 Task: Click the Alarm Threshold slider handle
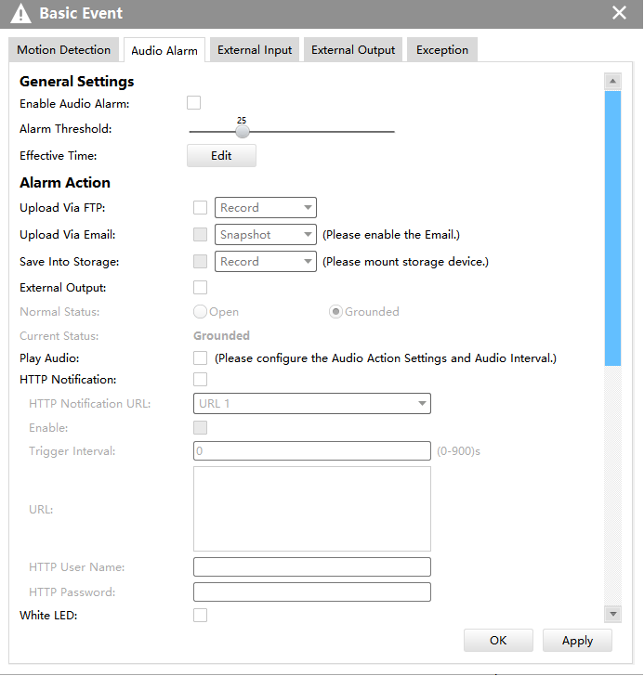(x=242, y=131)
